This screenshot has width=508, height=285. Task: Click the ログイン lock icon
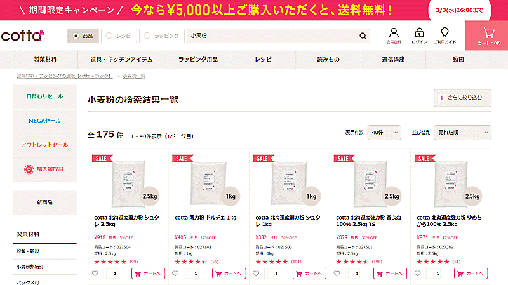pyautogui.click(x=419, y=35)
